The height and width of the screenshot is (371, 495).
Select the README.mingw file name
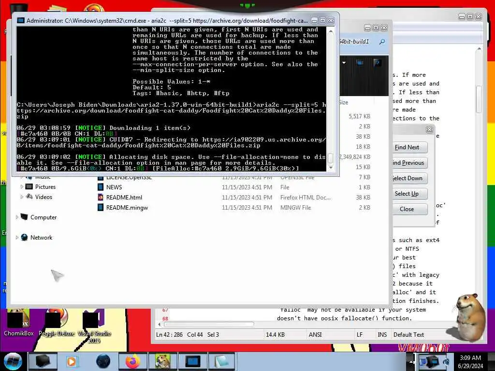[127, 208]
